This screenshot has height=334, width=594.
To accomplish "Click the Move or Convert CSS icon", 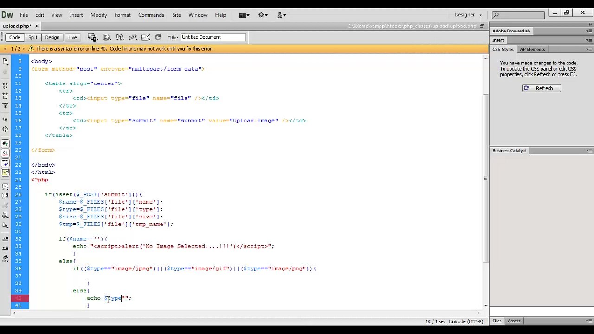I will tap(6, 225).
